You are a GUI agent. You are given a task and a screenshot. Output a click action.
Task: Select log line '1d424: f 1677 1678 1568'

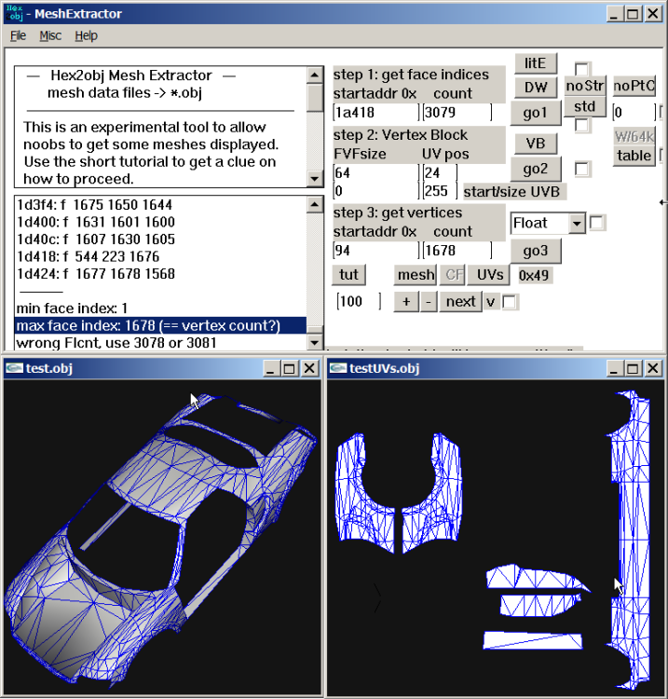pos(96,274)
